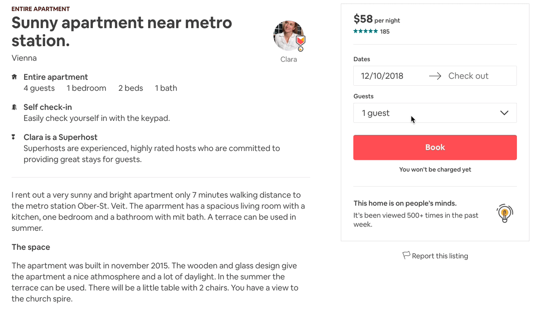Click the self check-in door icon
This screenshot has width=536, height=310.
(14, 107)
